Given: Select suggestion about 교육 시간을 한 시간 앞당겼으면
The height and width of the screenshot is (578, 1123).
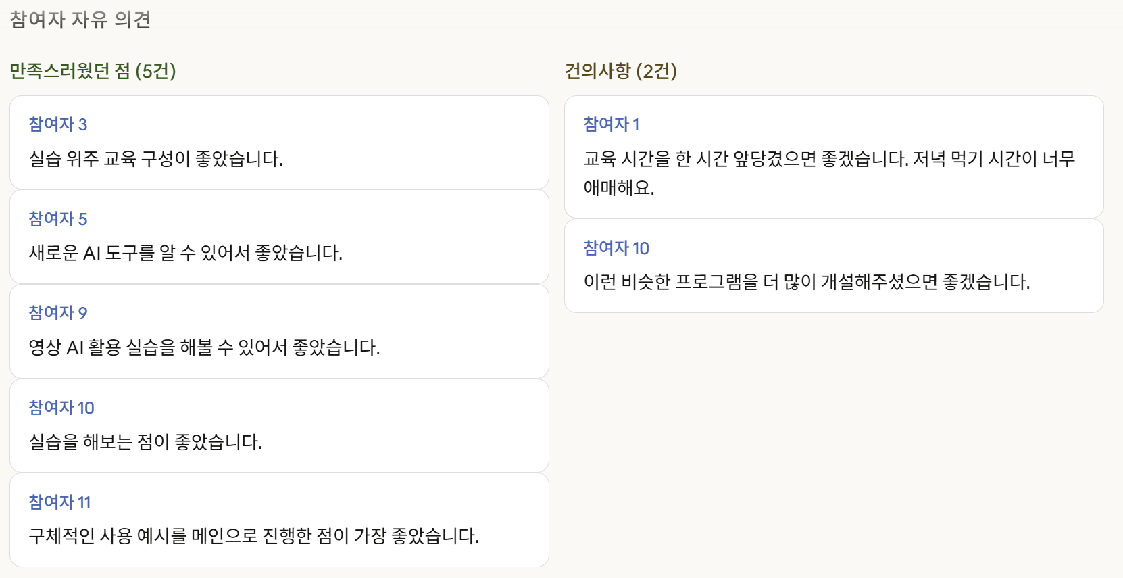Looking at the screenshot, I should click(830, 173).
